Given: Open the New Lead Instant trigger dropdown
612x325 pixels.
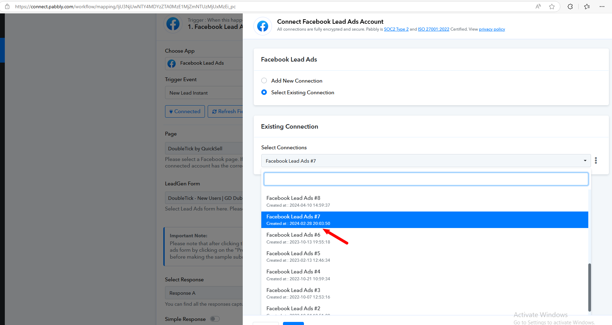Looking at the screenshot, I should coord(204,93).
